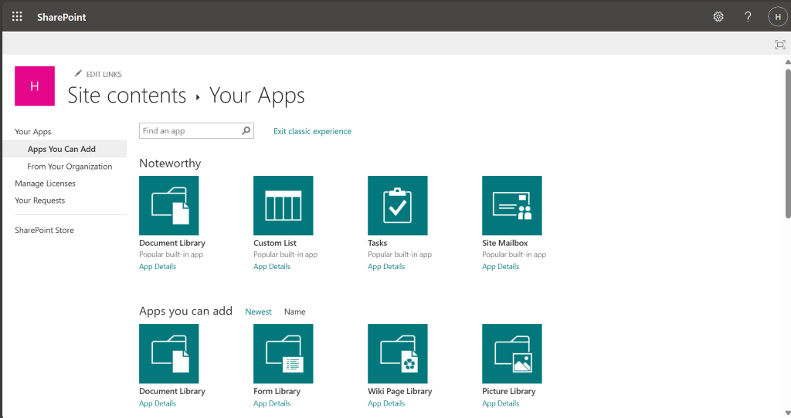791x418 pixels.
Task: Click the Site Mailbox title text
Action: (505, 243)
